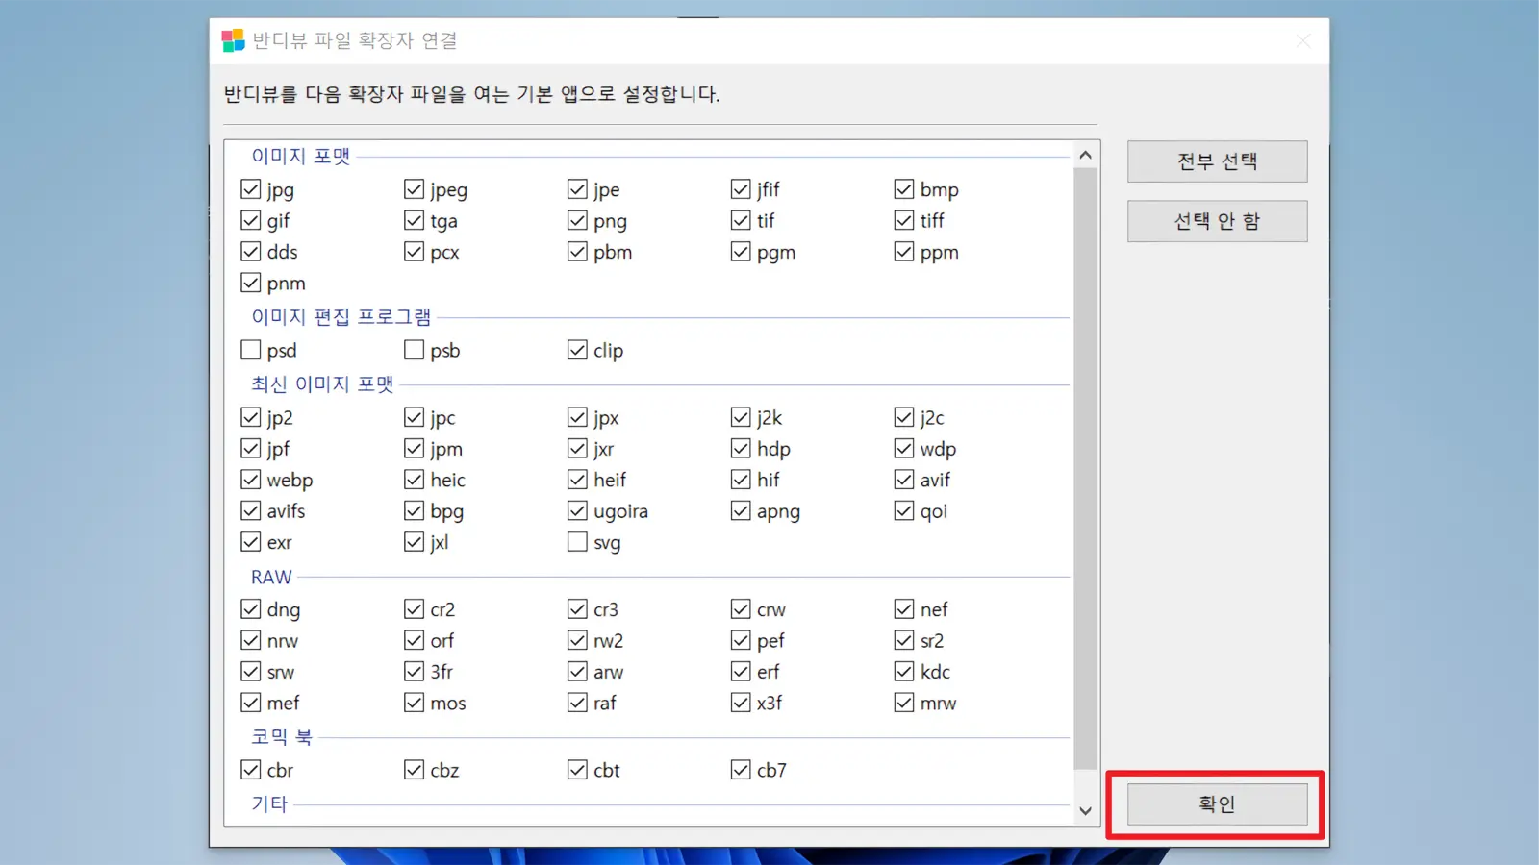Image resolution: width=1539 pixels, height=865 pixels.
Task: Uncheck the webp image format
Action: [250, 479]
